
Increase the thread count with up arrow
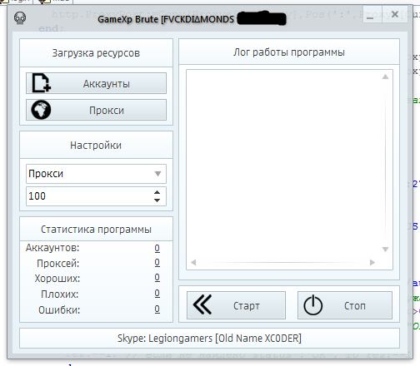click(157, 192)
